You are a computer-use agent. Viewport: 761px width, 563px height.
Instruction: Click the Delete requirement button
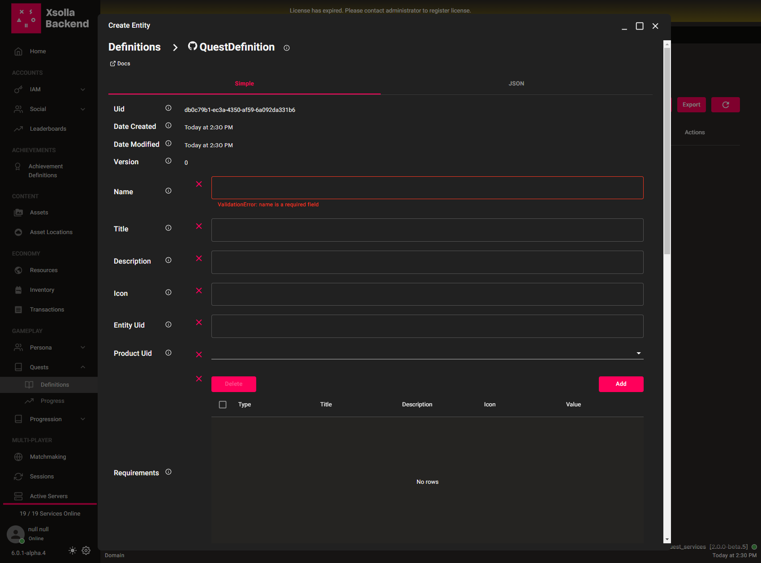tap(234, 384)
